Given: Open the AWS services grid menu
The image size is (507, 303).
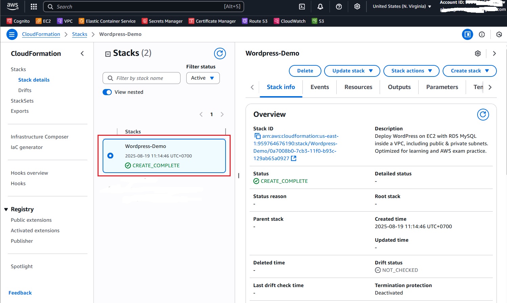Looking at the screenshot, I should click(34, 7).
